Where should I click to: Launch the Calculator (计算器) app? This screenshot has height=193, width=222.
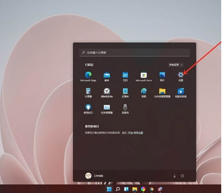[89, 93]
